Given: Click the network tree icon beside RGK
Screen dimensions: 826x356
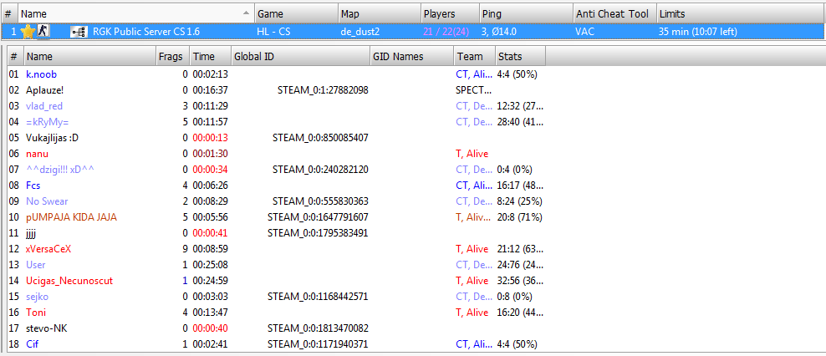Looking at the screenshot, I should (79, 32).
